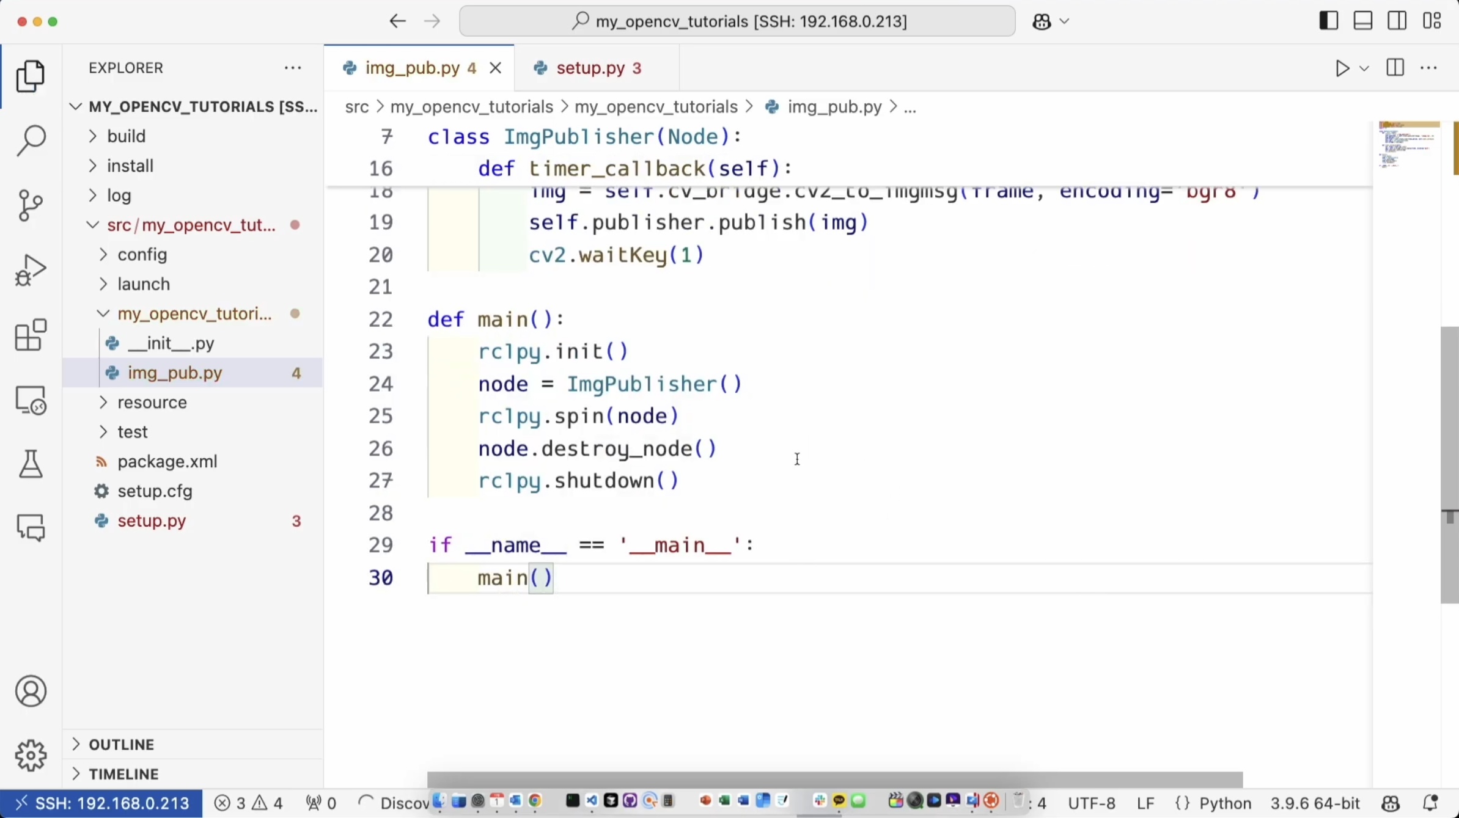Click the SSH: 192.168.0.213 remote indicator
1459x818 pixels.
101,803
